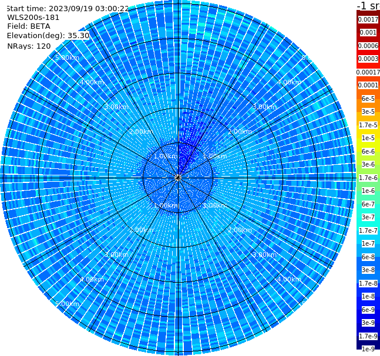Click the 'Start time: 2023/09/19 03:00:22' text
The width and height of the screenshot is (380, 356).
68,9
